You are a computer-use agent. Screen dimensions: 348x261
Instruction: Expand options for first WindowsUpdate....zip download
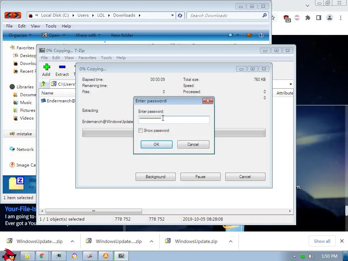click(72, 241)
